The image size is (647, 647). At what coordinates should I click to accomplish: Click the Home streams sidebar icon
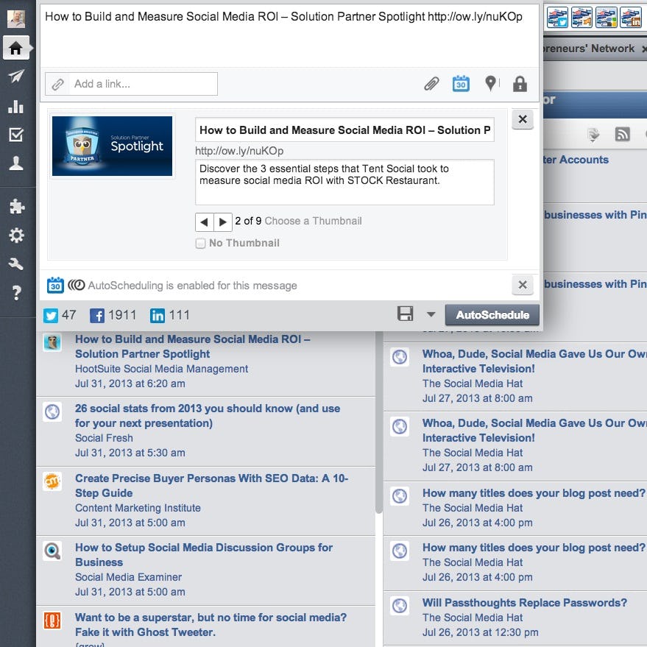pos(15,49)
